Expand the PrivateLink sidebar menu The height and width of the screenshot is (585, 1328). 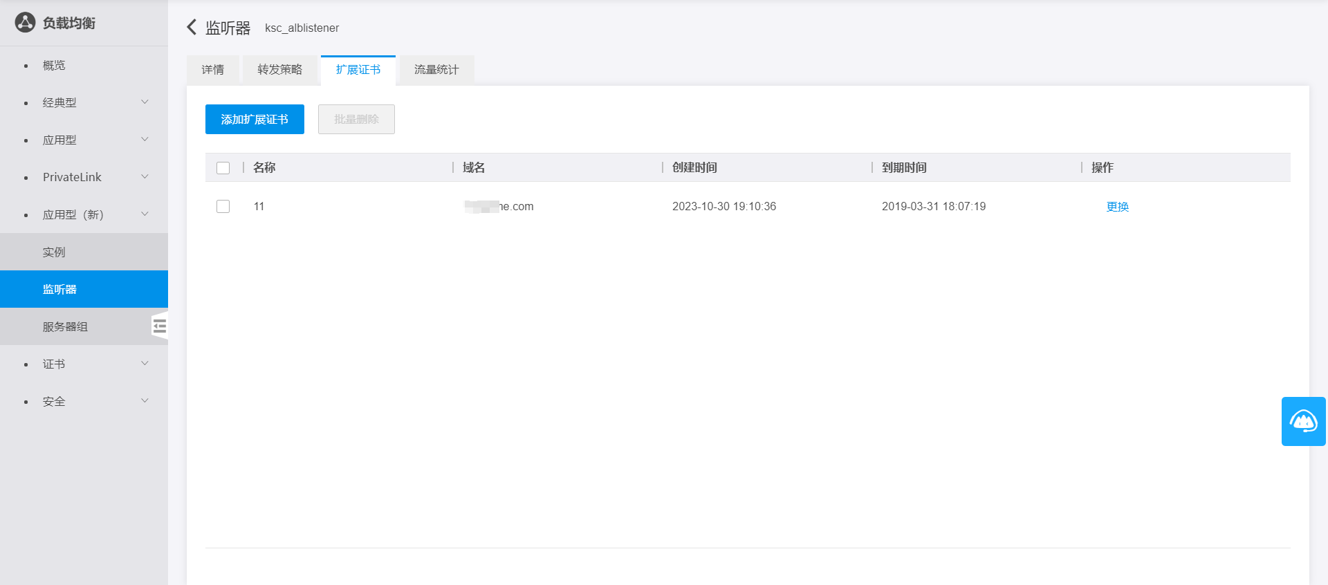[x=83, y=177]
